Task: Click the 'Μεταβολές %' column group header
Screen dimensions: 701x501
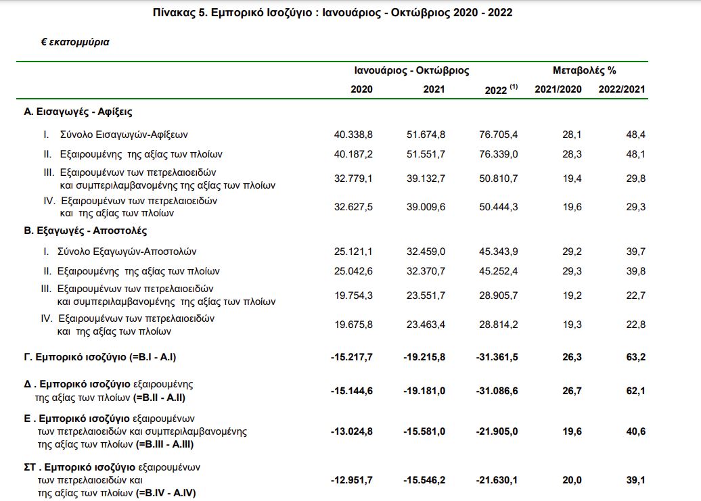Action: pos(585,70)
